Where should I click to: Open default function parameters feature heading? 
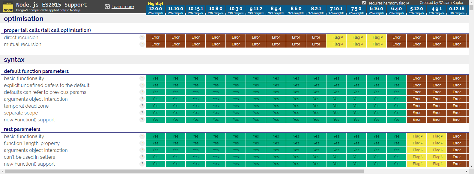[36, 71]
